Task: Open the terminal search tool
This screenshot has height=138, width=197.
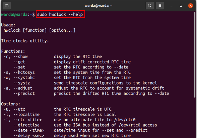Action: point(150,6)
